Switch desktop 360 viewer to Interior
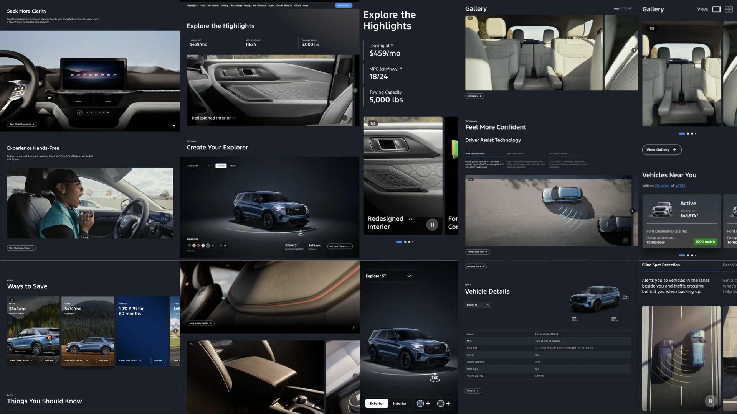The height and width of the screenshot is (414, 737). 233,166
